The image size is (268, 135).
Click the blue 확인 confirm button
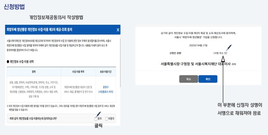[x=208, y=79]
